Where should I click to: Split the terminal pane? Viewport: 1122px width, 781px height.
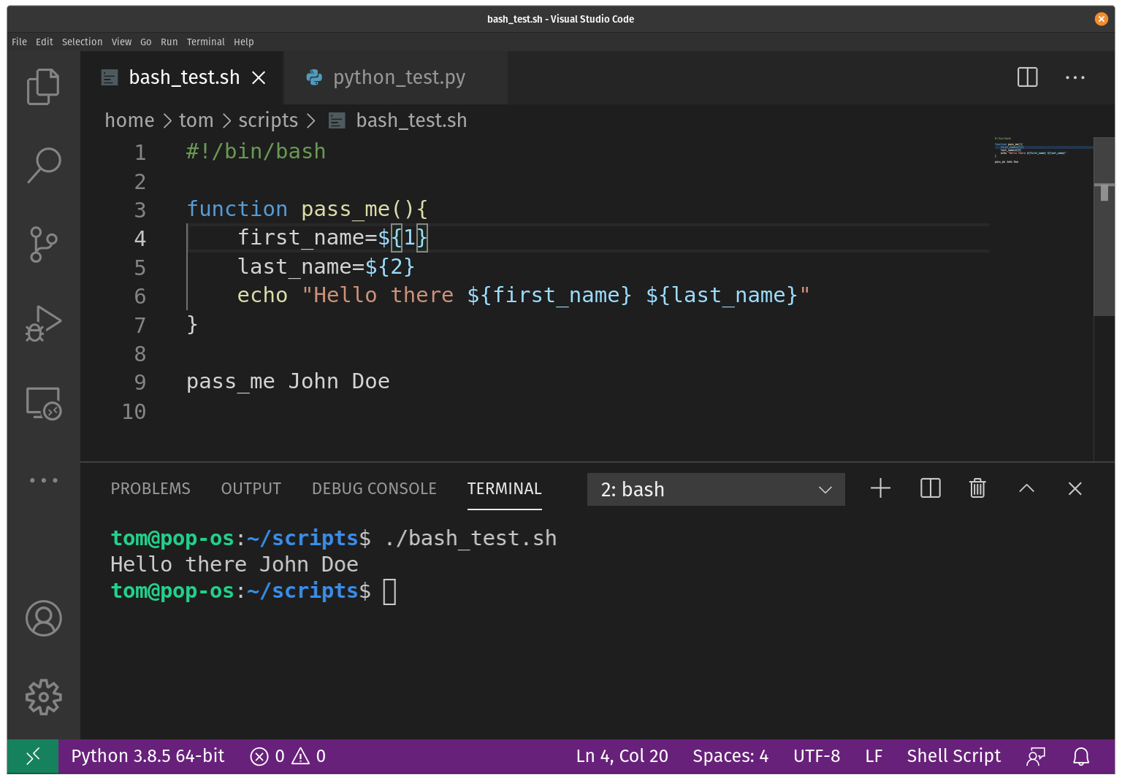[930, 488]
